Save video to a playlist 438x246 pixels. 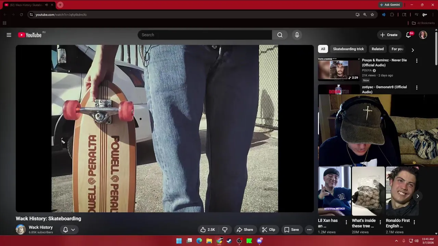point(291,230)
